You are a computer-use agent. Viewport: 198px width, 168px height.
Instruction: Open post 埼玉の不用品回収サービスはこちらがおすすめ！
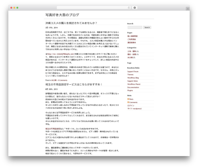(x=74, y=85)
